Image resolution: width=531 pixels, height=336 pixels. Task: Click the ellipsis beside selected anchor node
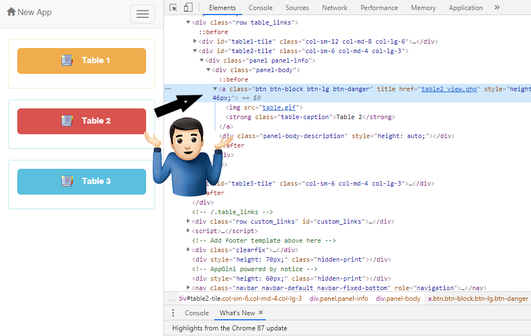click(168, 89)
